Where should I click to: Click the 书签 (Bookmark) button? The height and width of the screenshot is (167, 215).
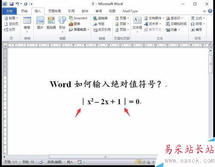pos(99,24)
